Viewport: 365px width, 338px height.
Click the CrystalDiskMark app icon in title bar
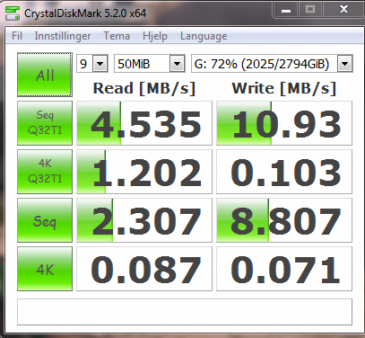point(13,13)
